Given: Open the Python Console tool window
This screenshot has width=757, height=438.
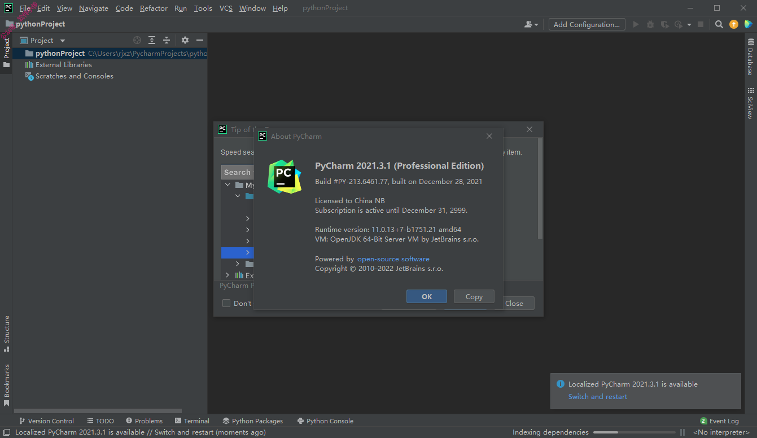Looking at the screenshot, I should click(325, 421).
